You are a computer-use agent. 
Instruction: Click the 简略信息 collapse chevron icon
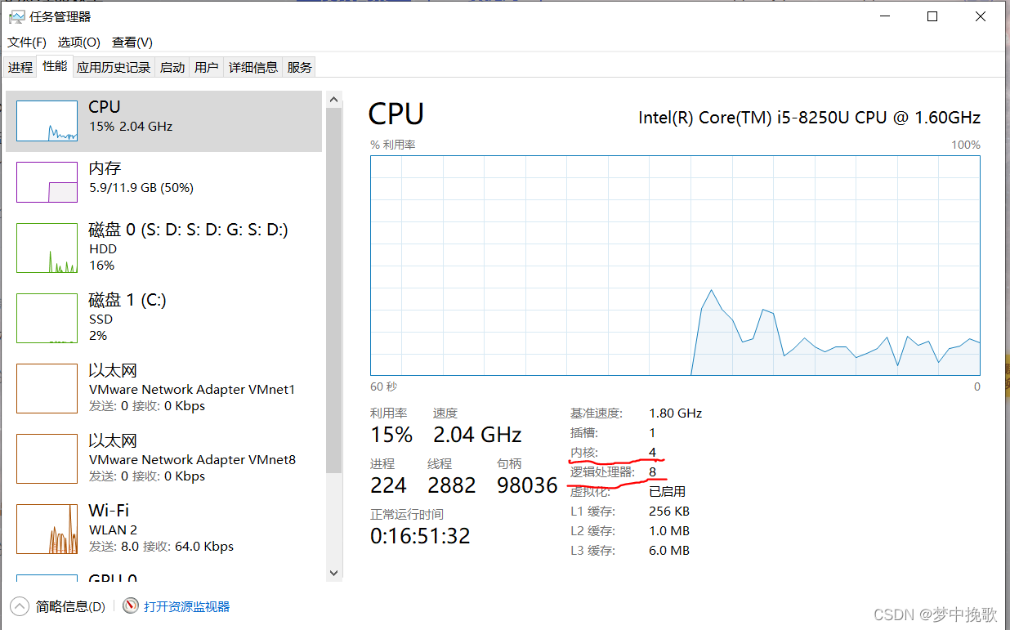coord(19,606)
